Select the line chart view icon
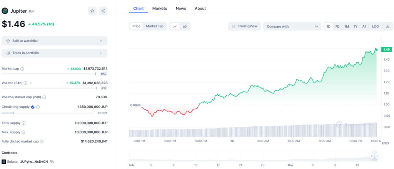Image resolution: width=394 pixels, height=169 pixels. click(175, 27)
